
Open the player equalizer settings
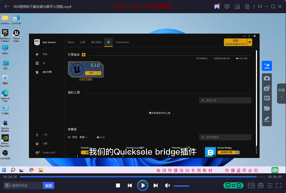pyautogui.click(x=270, y=185)
